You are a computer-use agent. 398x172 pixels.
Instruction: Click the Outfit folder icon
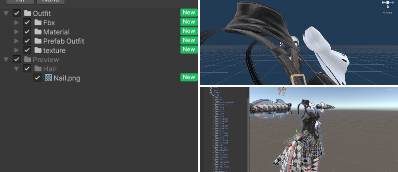[x=28, y=13]
